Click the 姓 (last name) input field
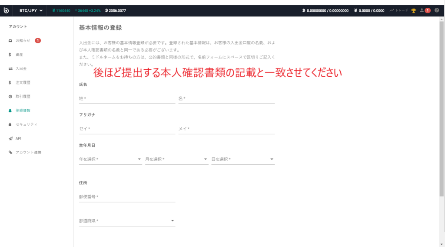The image size is (445, 247). (127, 99)
